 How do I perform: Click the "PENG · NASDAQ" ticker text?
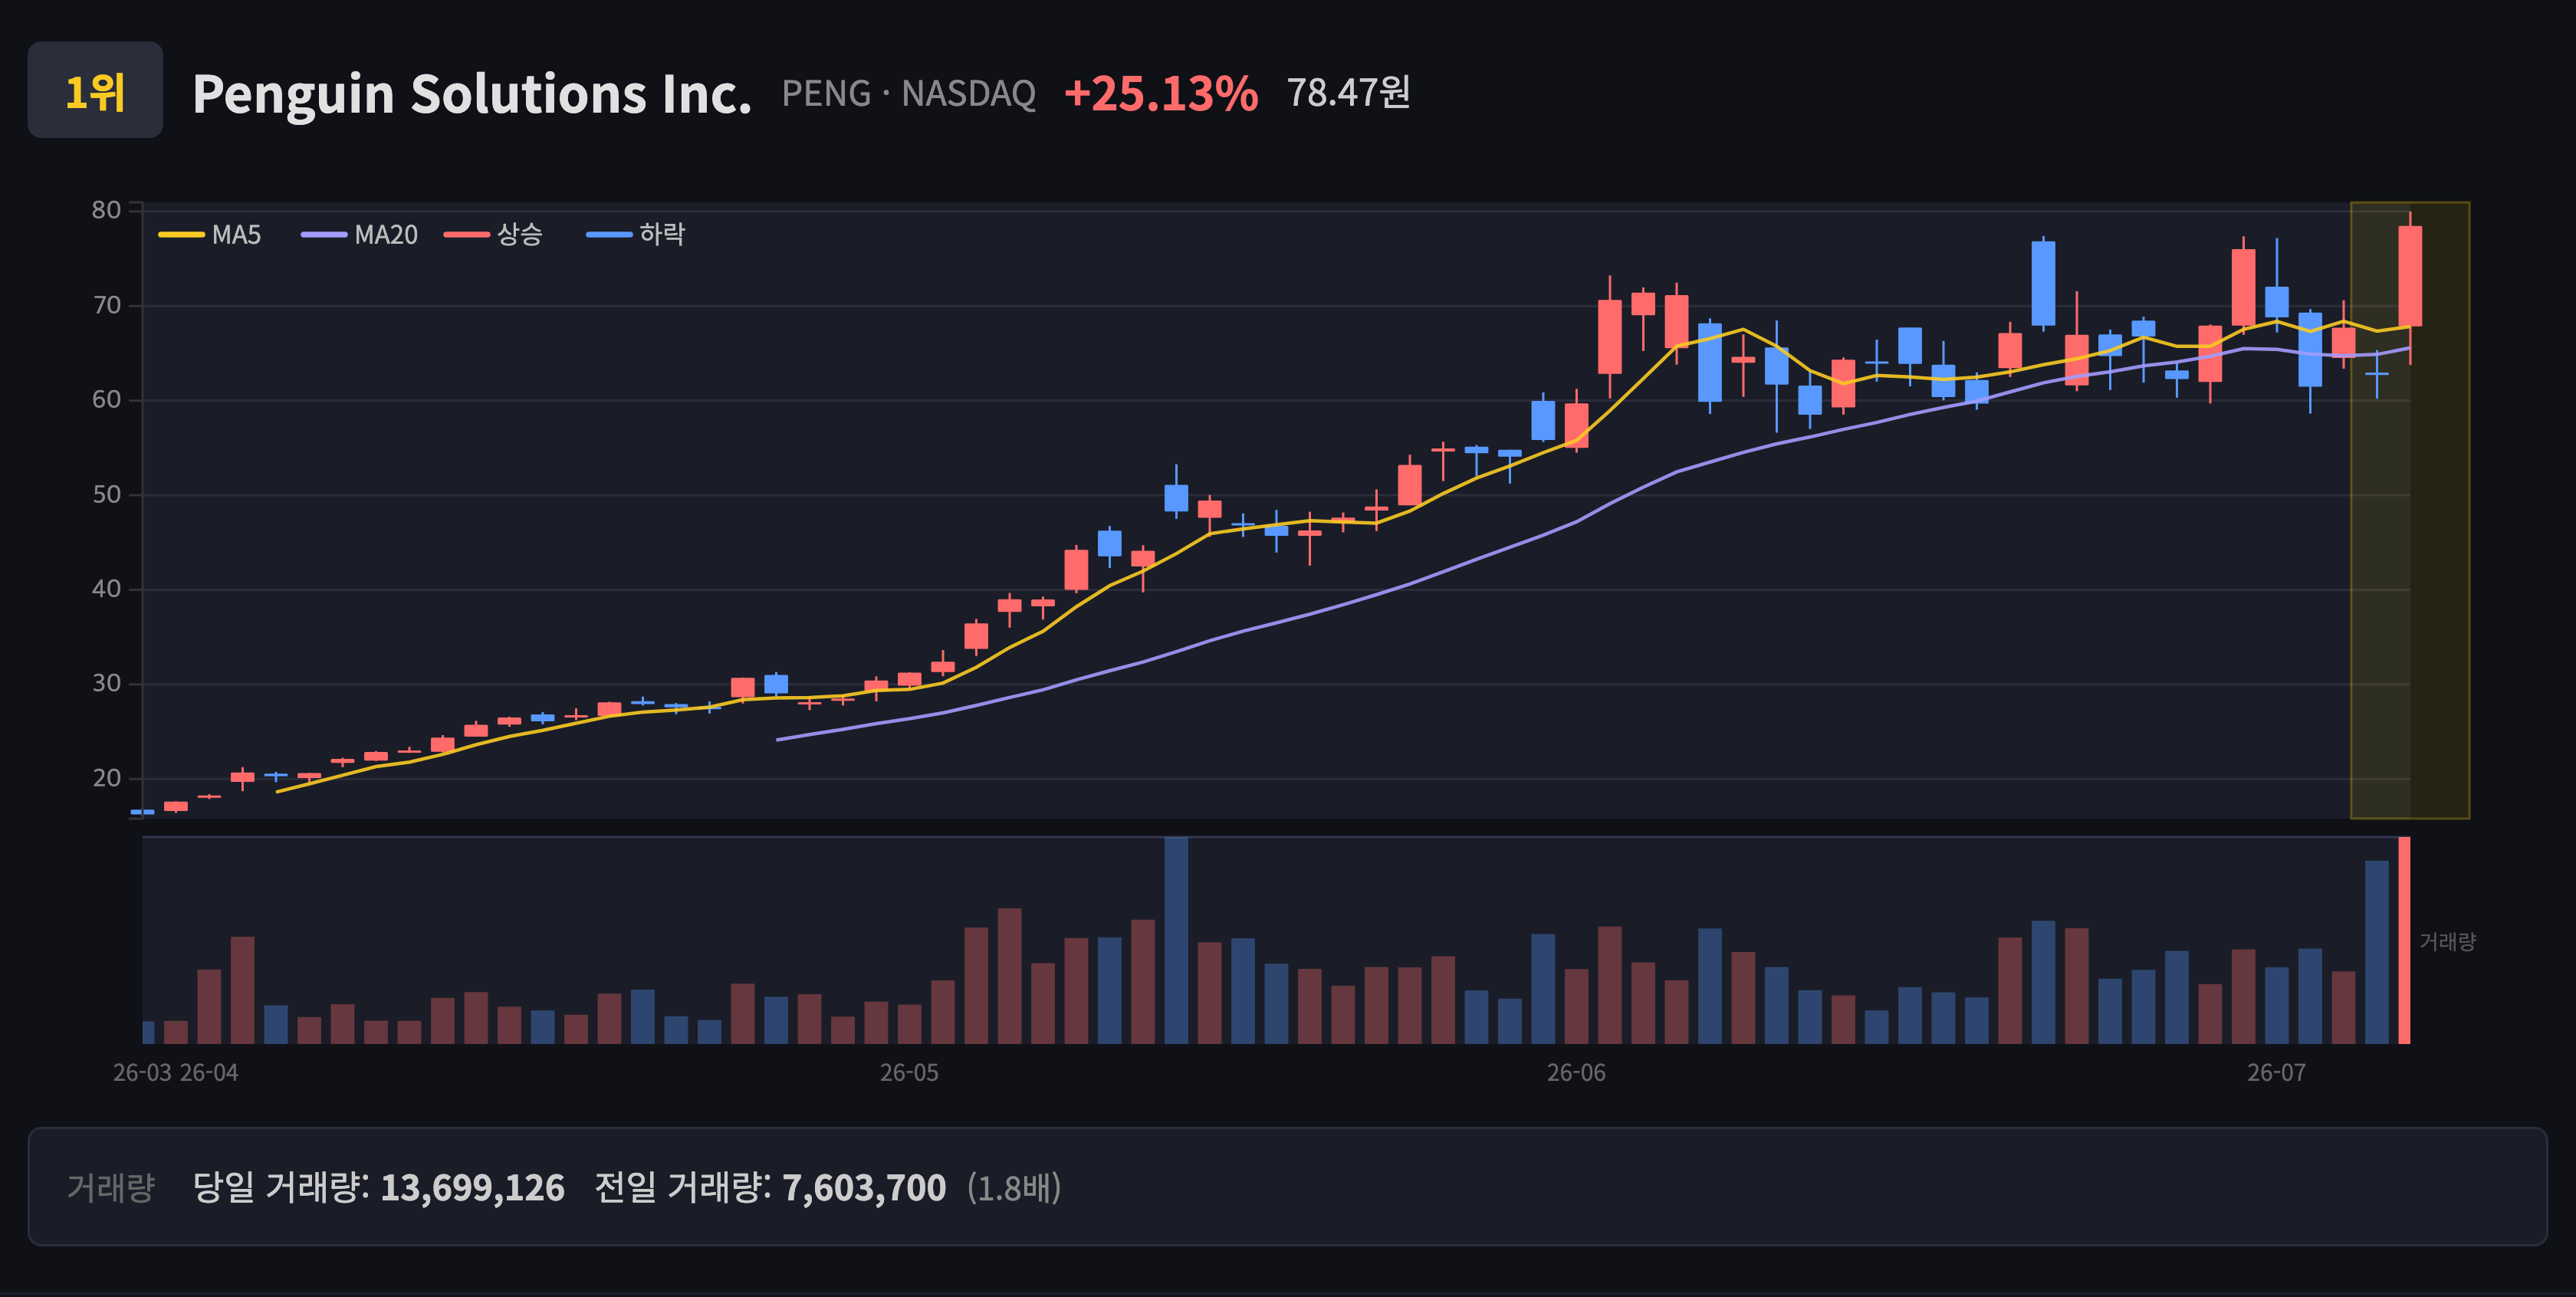click(908, 94)
